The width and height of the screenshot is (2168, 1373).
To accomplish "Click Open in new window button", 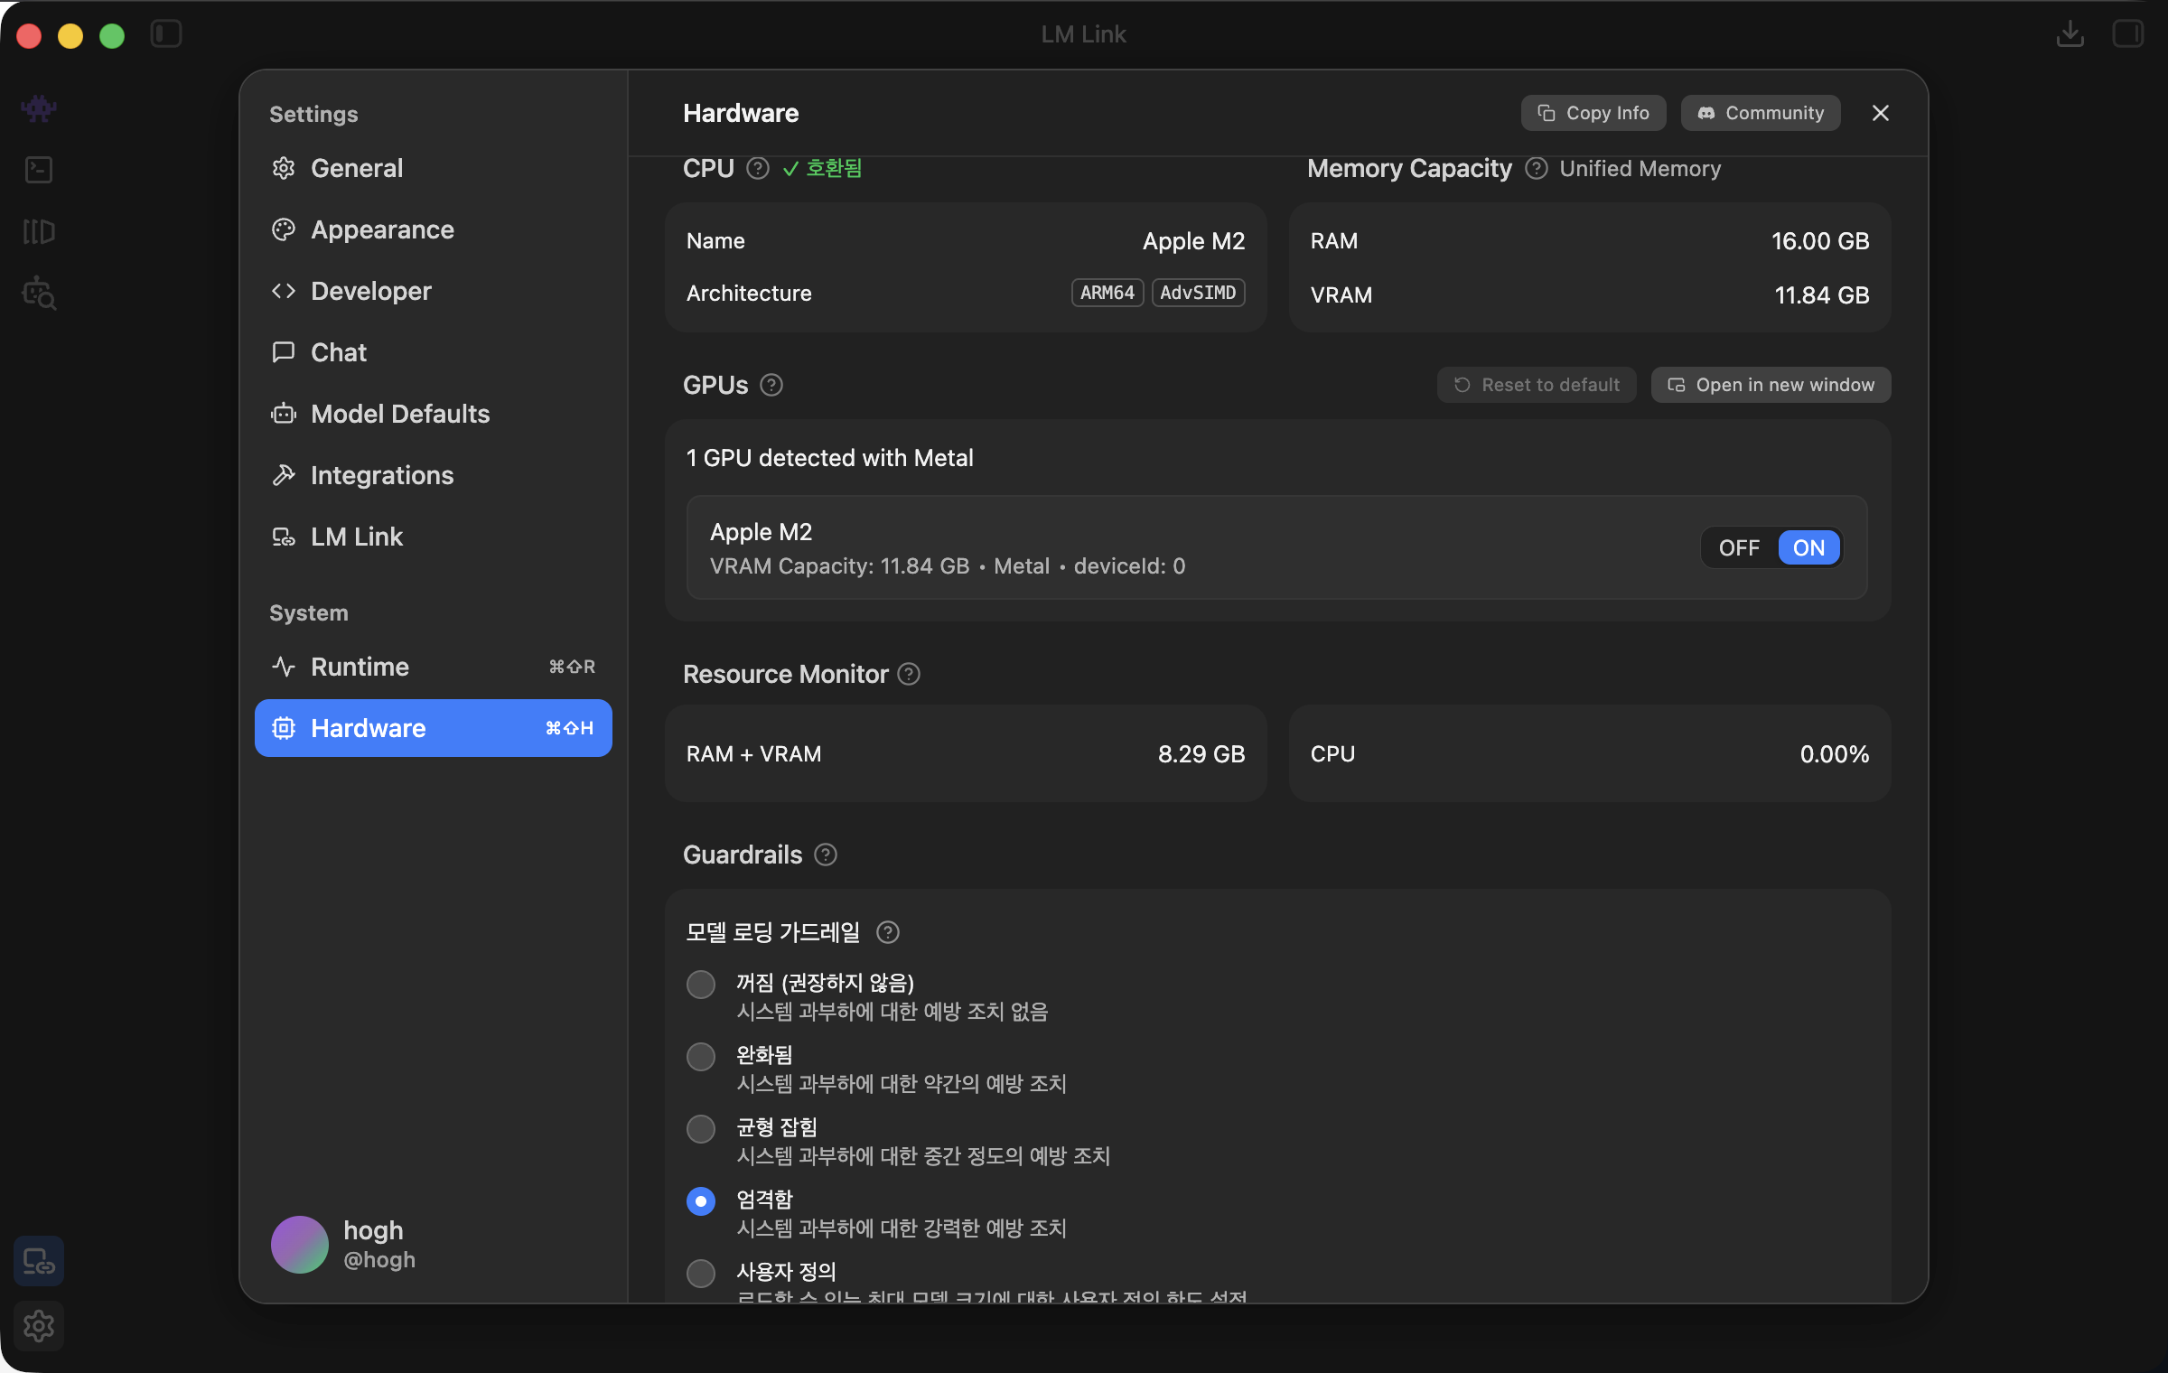I will tap(1771, 385).
